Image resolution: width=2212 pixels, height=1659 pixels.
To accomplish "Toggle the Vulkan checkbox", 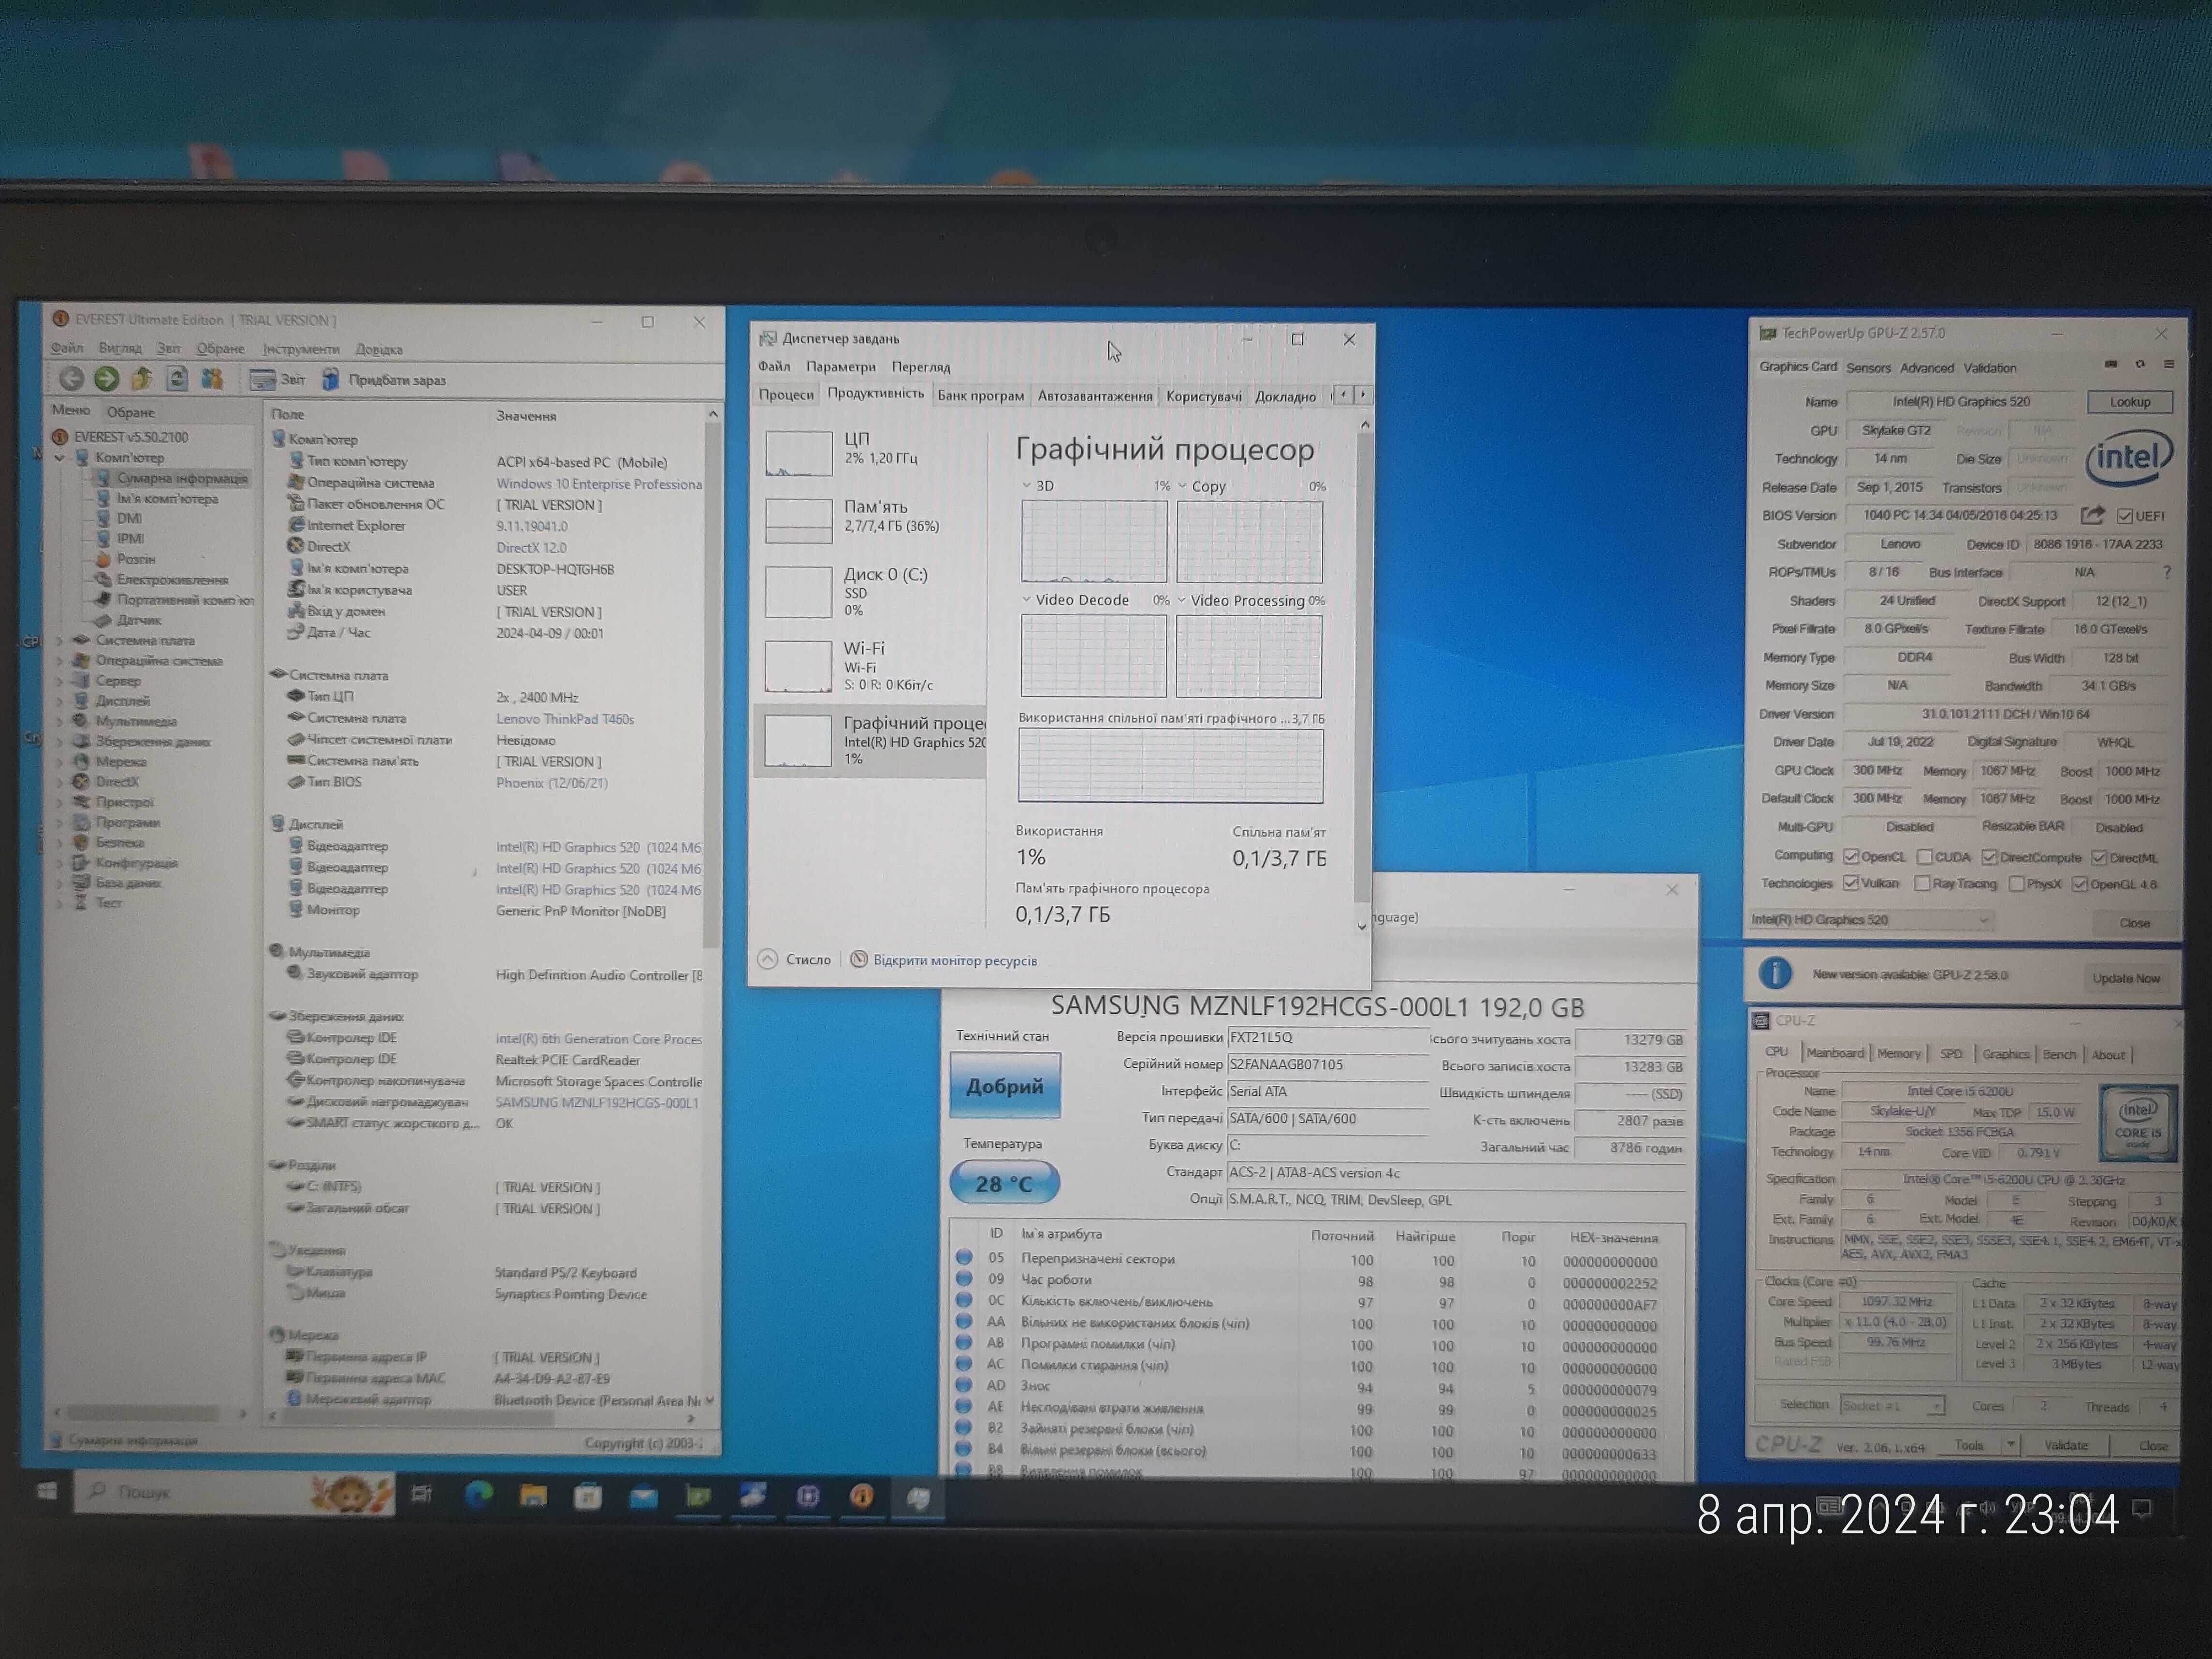I will click(x=1850, y=883).
